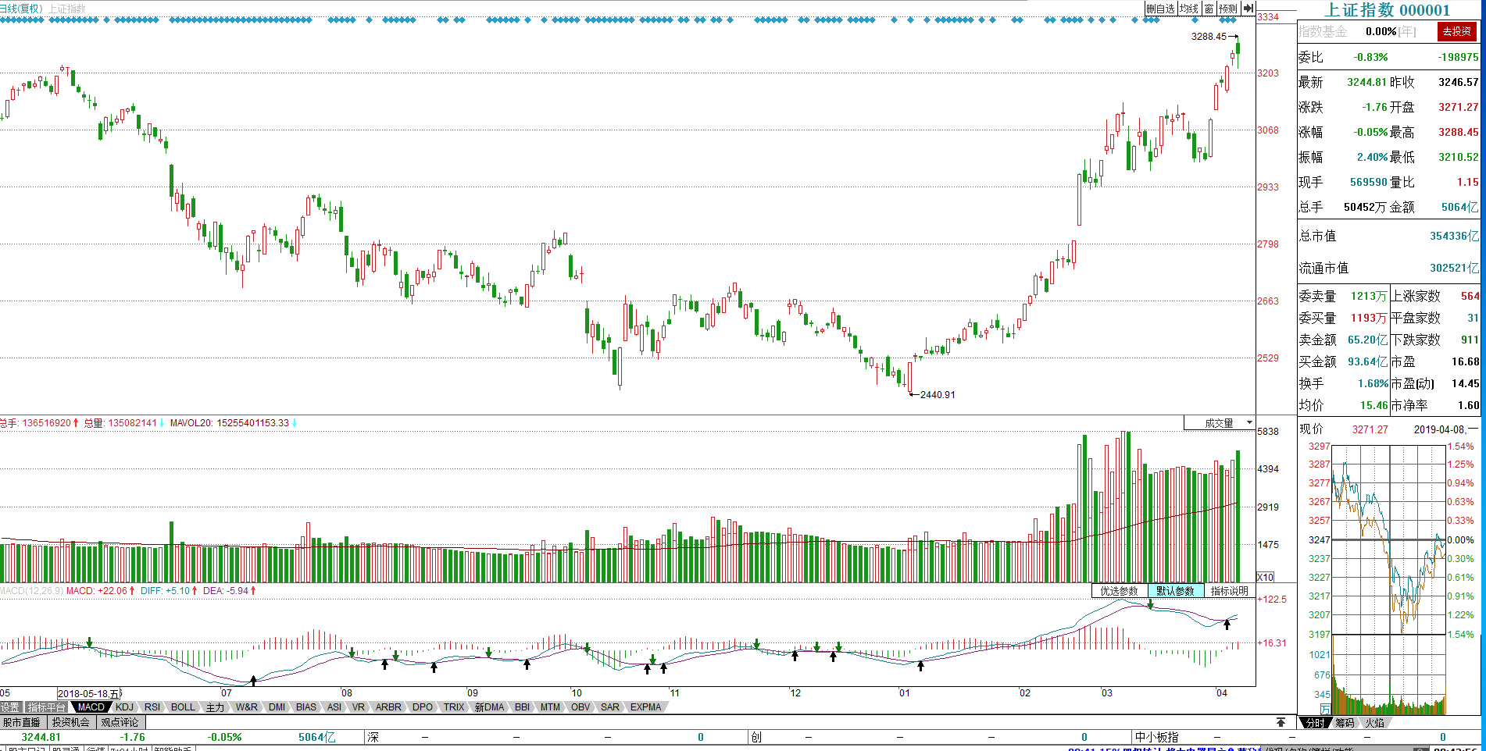Switch to the 筹码 chip distribution tab
The height and width of the screenshot is (751, 1486).
(x=1345, y=723)
